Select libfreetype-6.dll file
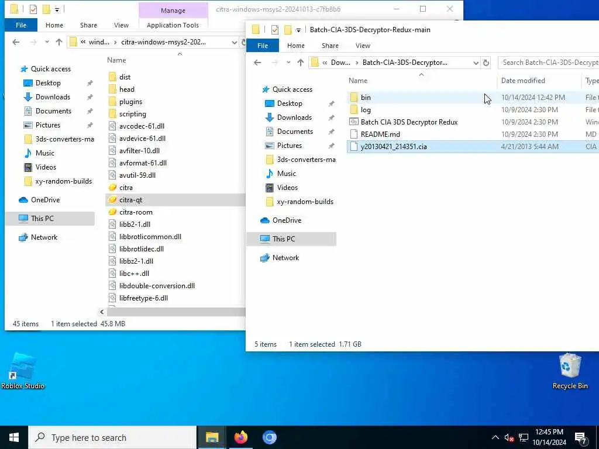Screen dimensions: 599x449 (143, 298)
